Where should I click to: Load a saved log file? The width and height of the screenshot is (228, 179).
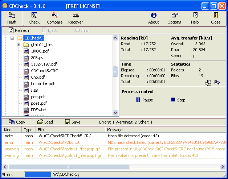click(x=45, y=122)
